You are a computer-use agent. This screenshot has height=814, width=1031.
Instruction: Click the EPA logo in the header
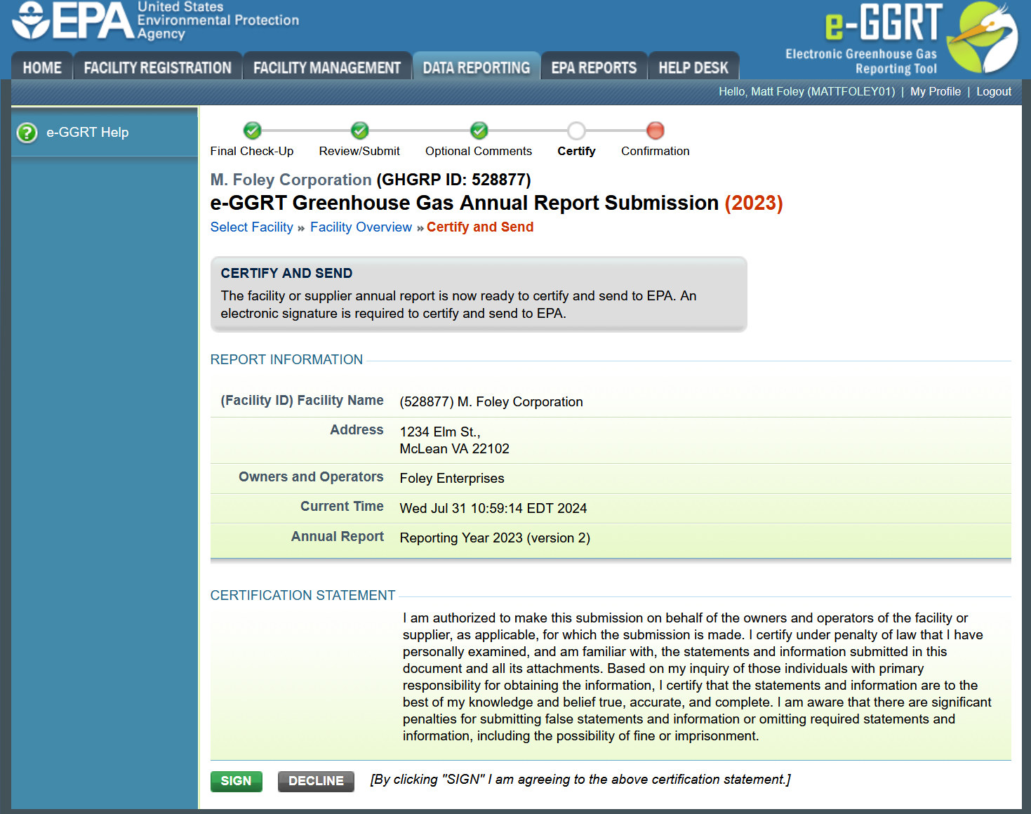(156, 21)
